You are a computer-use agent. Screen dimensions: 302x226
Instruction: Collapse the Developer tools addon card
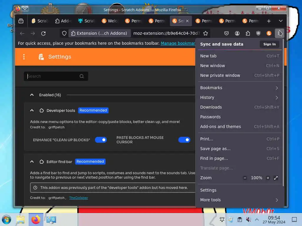[32, 110]
